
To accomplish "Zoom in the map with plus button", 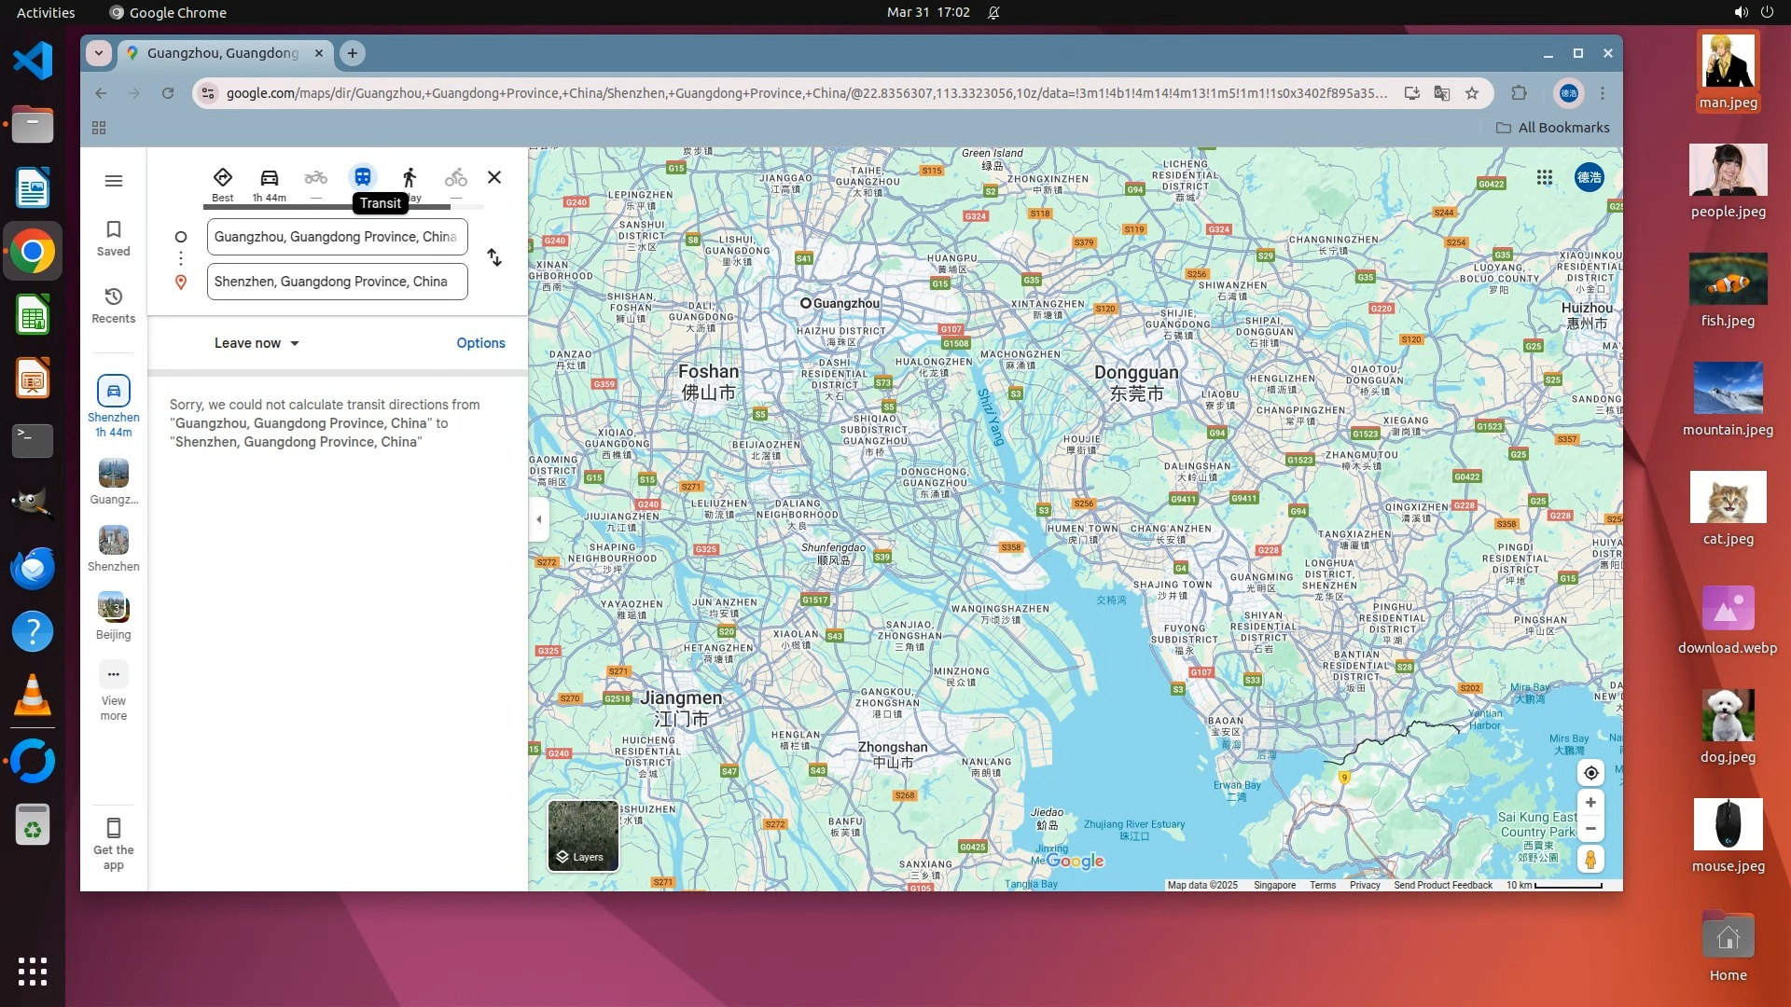I will pos(1590,803).
